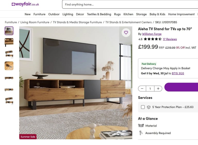Click the Wayfair logo
198x145 pixels.
point(25,4)
